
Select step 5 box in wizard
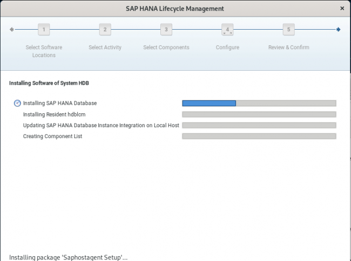pyautogui.click(x=288, y=30)
